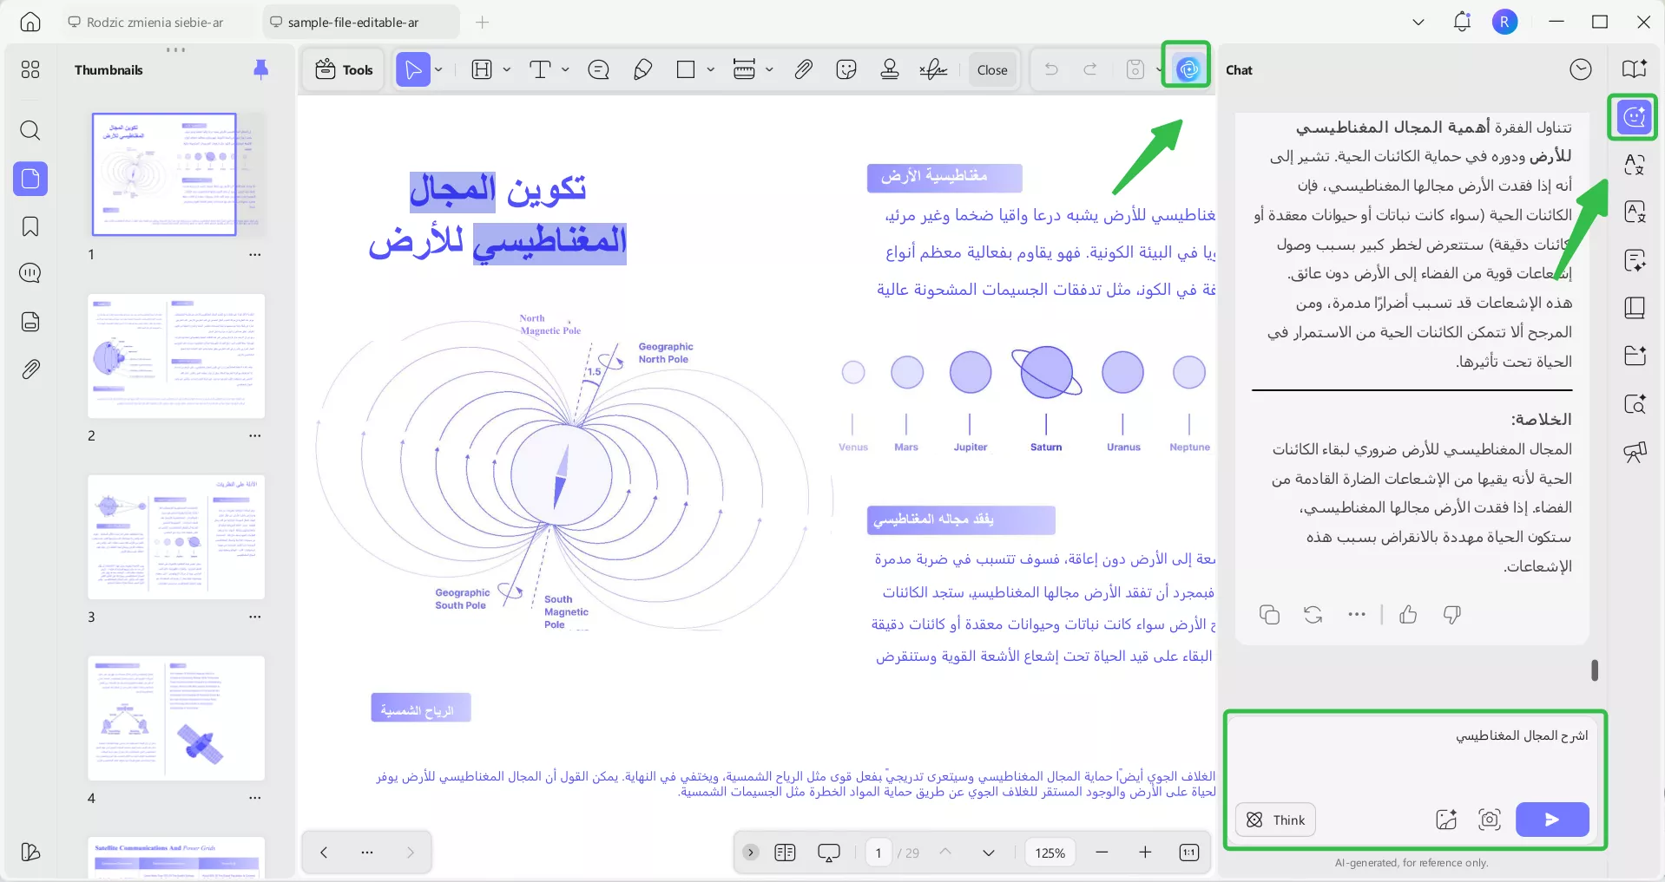This screenshot has height=882, width=1665.
Task: Send the chat message
Action: (x=1552, y=820)
